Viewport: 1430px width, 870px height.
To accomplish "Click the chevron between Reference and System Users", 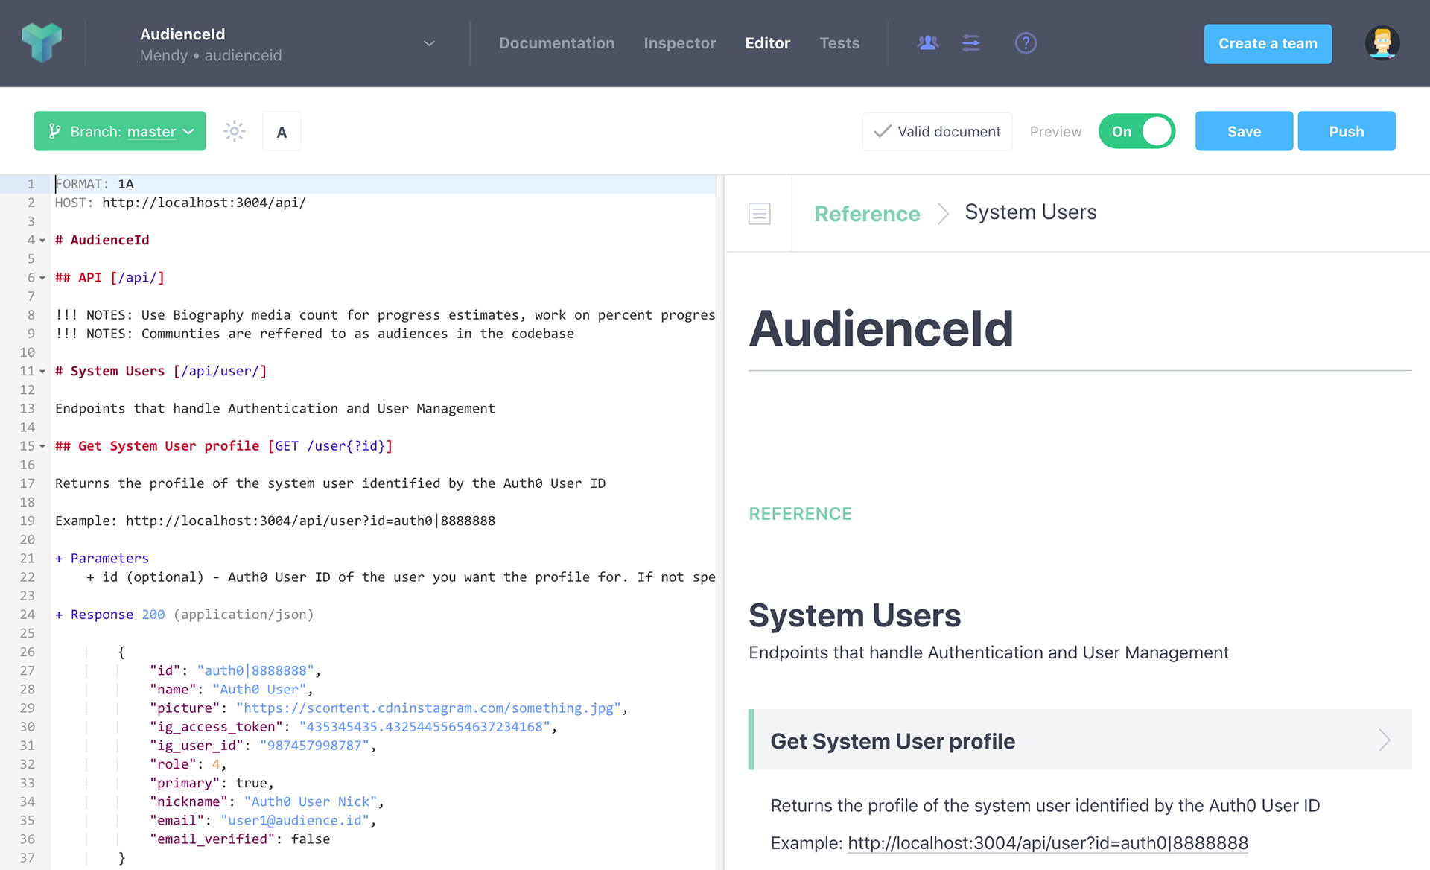I will (943, 214).
